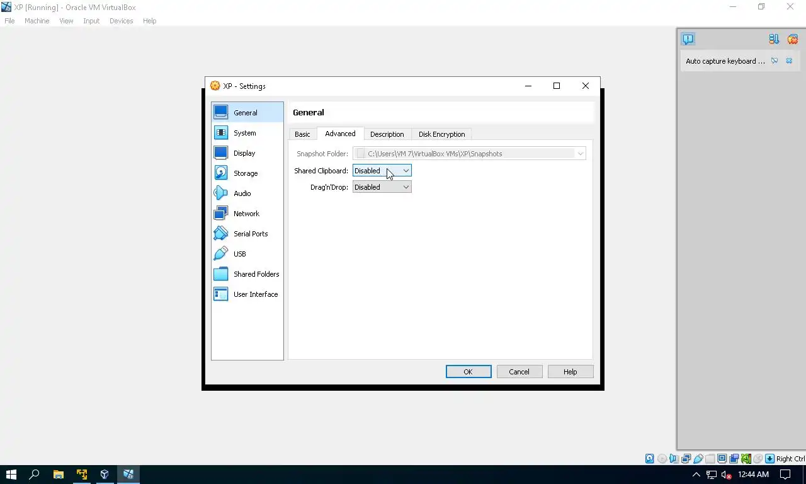Open Windows Action Center notifications
The height and width of the screenshot is (484, 806).
[x=786, y=475]
